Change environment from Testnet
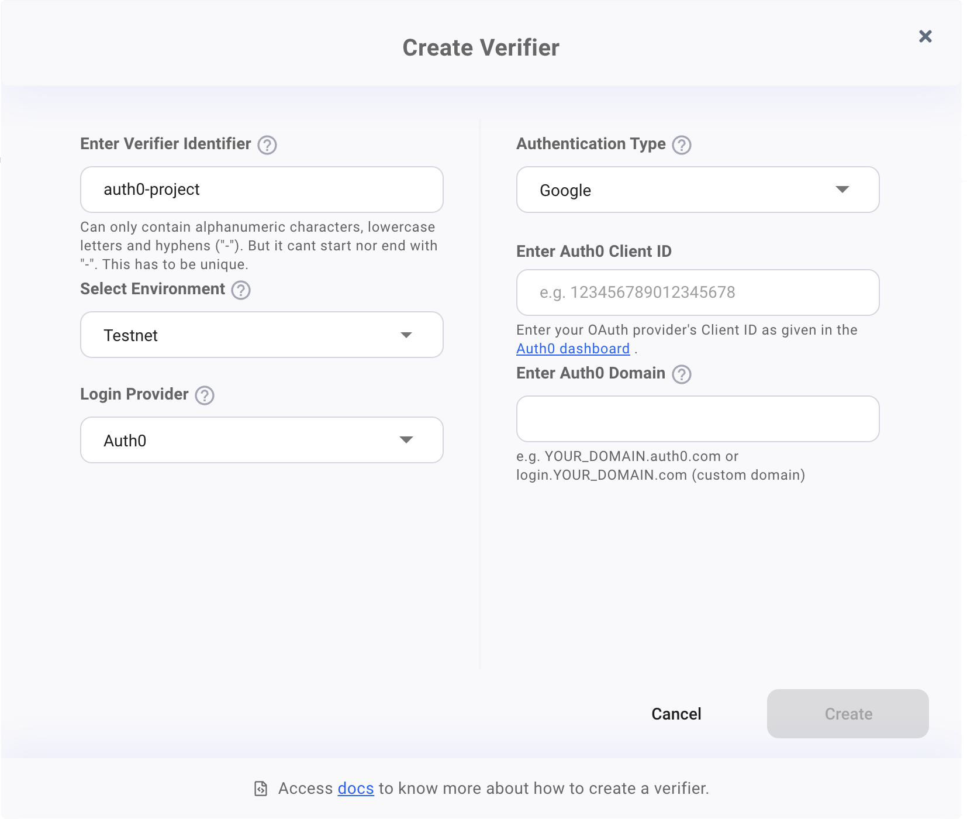The image size is (967, 819). pyautogui.click(x=261, y=335)
